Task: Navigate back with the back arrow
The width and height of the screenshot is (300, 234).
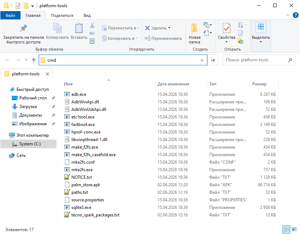Action: (7, 60)
